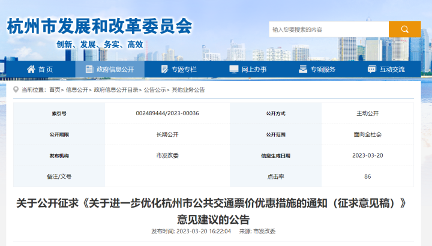Follow the 首页 breadcrumb link
This screenshot has width=432, height=246.
55,90
